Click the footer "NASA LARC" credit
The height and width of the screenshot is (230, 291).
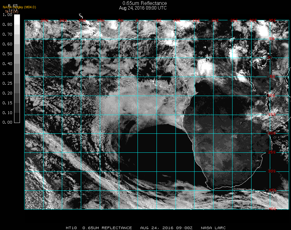(213, 228)
